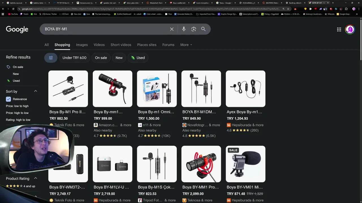The height and width of the screenshot is (203, 362).
Task: Sort by Rating: high to low
Action: point(18,120)
